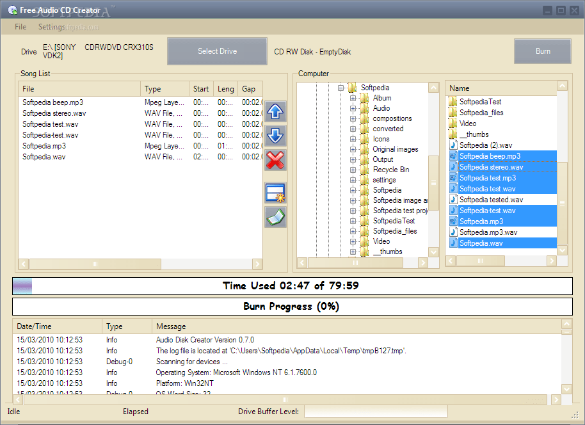The image size is (585, 425).
Task: Remove song using the red X icon
Action: coord(275,160)
